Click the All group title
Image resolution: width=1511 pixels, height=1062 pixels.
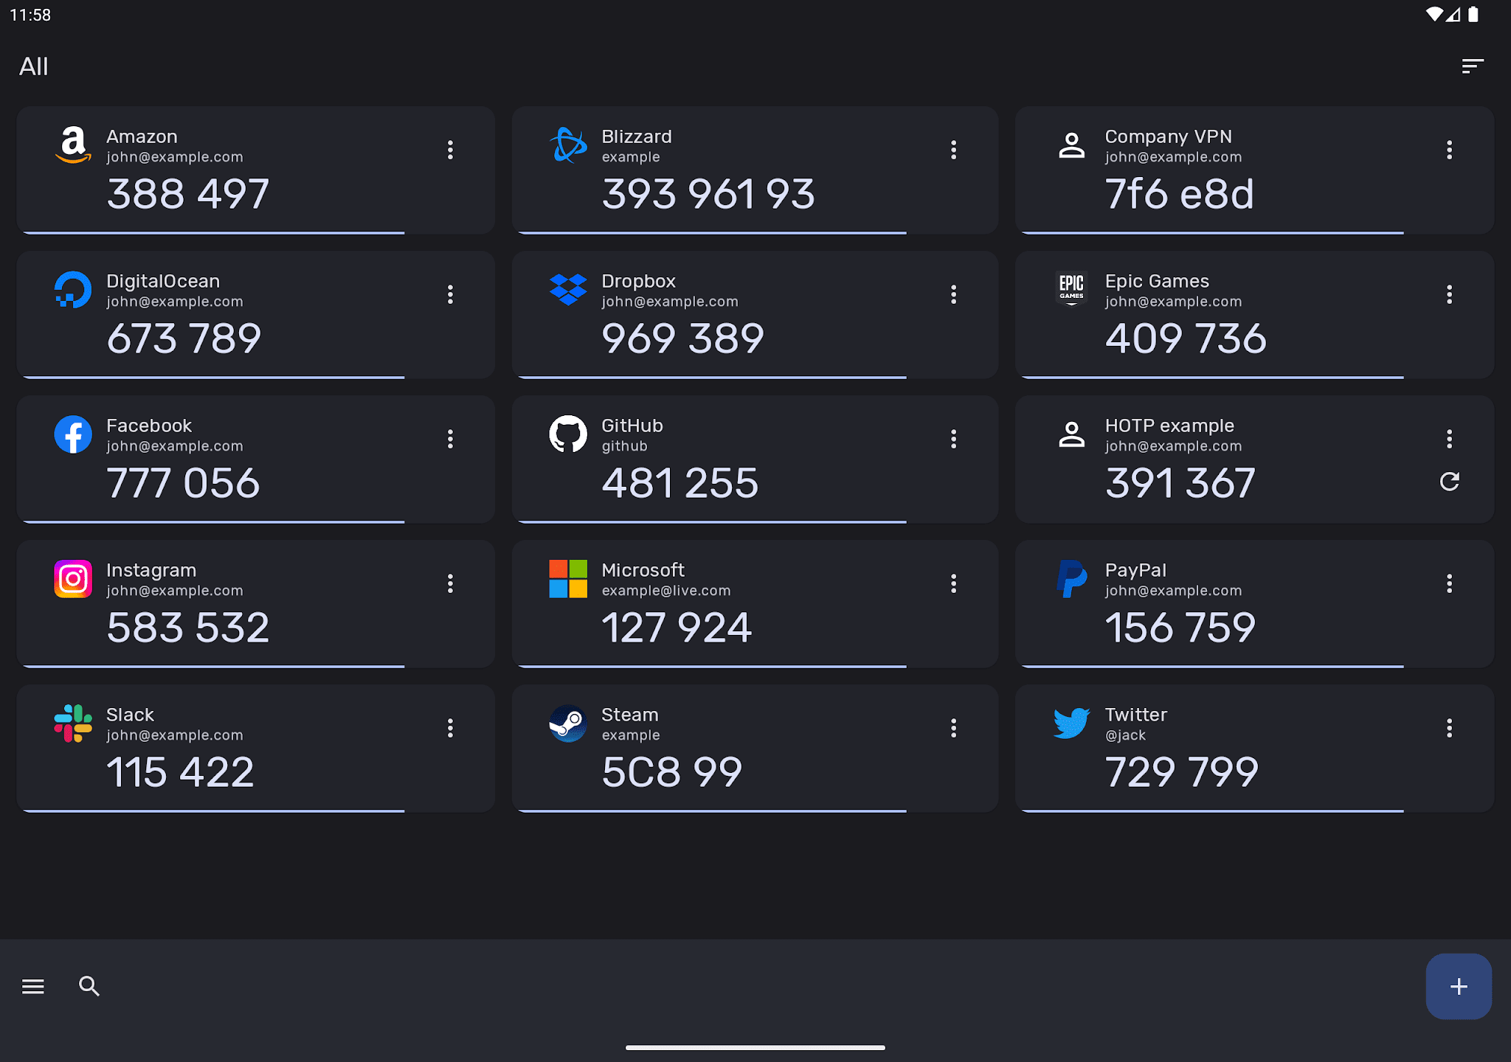coord(34,66)
